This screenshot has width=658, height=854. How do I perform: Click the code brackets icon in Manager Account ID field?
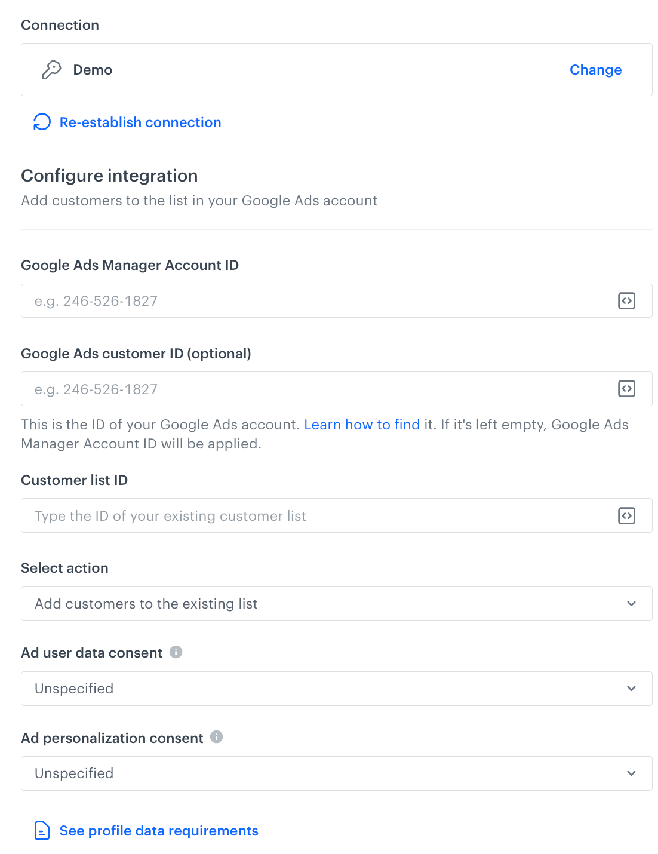pos(626,301)
